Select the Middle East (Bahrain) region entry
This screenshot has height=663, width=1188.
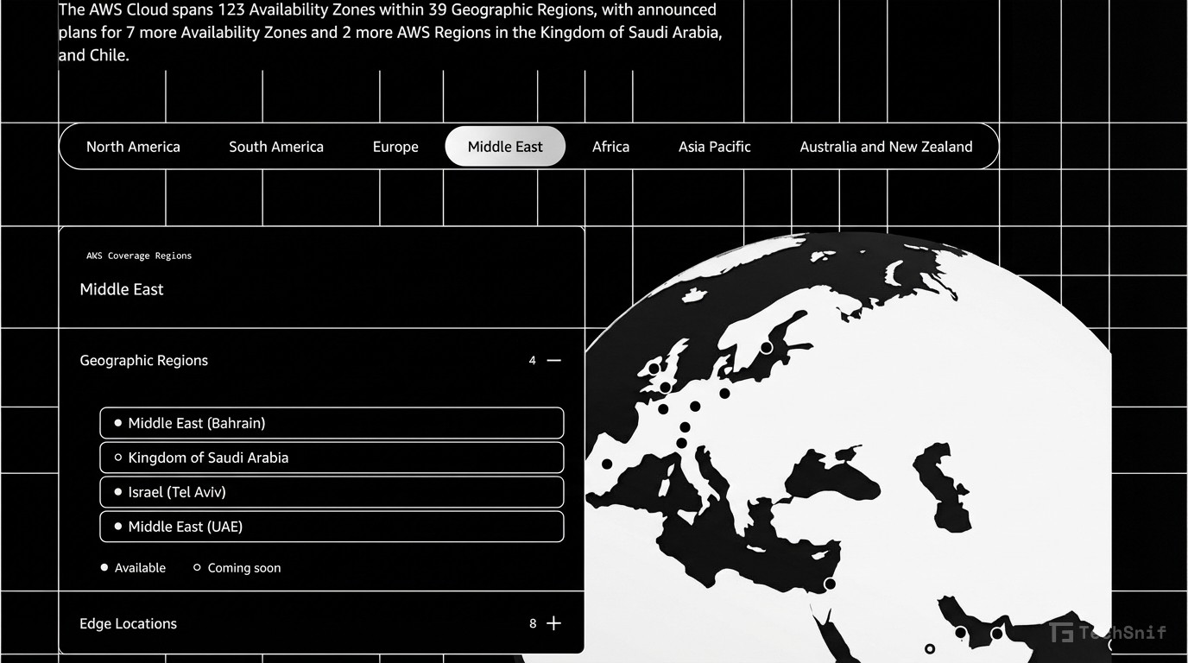point(332,423)
